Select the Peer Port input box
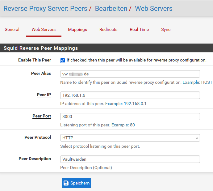The width and height of the screenshot is (213, 191). click(130, 117)
